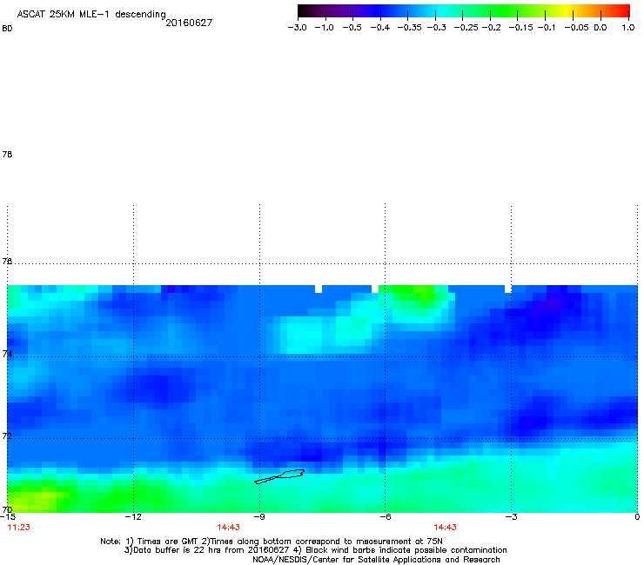Click the yellow section of the color bar
The image size is (644, 565).
click(x=569, y=10)
